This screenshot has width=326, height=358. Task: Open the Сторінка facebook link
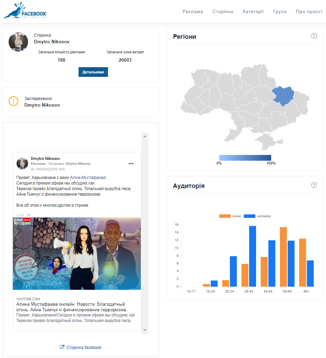[84, 347]
